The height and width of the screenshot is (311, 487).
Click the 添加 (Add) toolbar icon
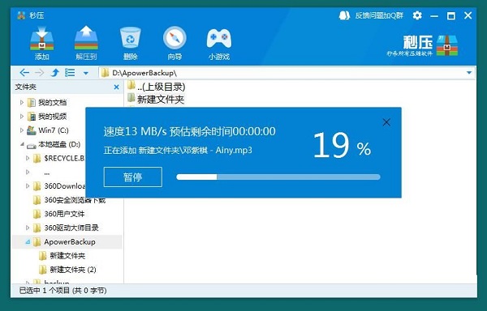point(42,43)
